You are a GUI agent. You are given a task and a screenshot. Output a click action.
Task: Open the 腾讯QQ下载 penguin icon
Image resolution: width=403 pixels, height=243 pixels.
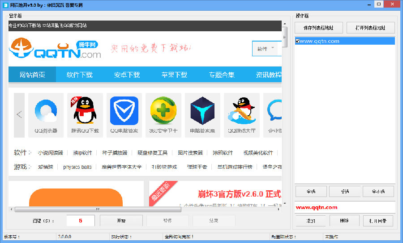pyautogui.click(x=85, y=110)
